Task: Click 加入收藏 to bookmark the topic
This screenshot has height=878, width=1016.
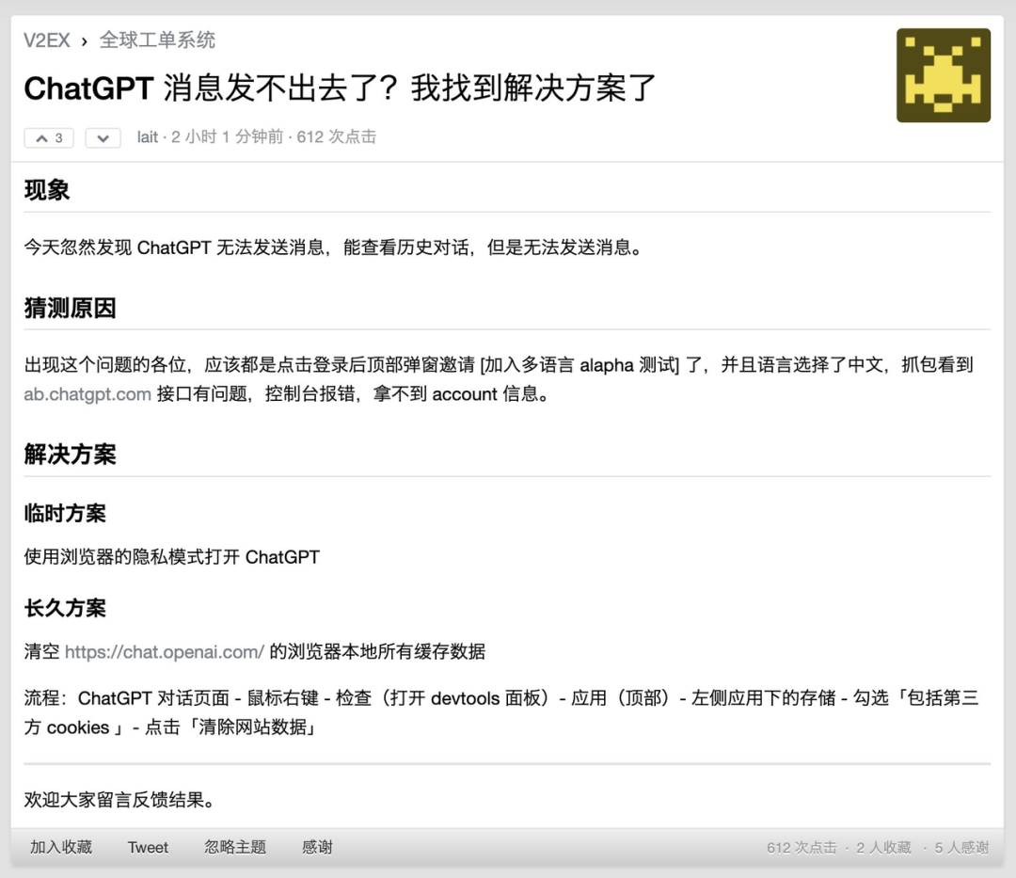Action: tap(61, 847)
